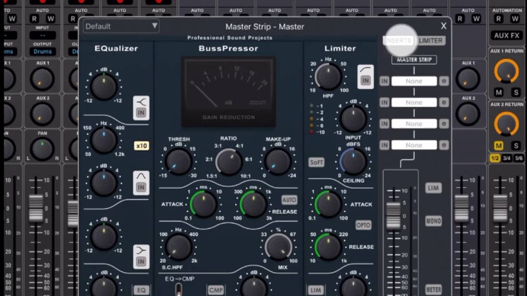This screenshot has width=527, height=296.
Task: Toggle IN for the third insert slot
Action: tap(384, 124)
